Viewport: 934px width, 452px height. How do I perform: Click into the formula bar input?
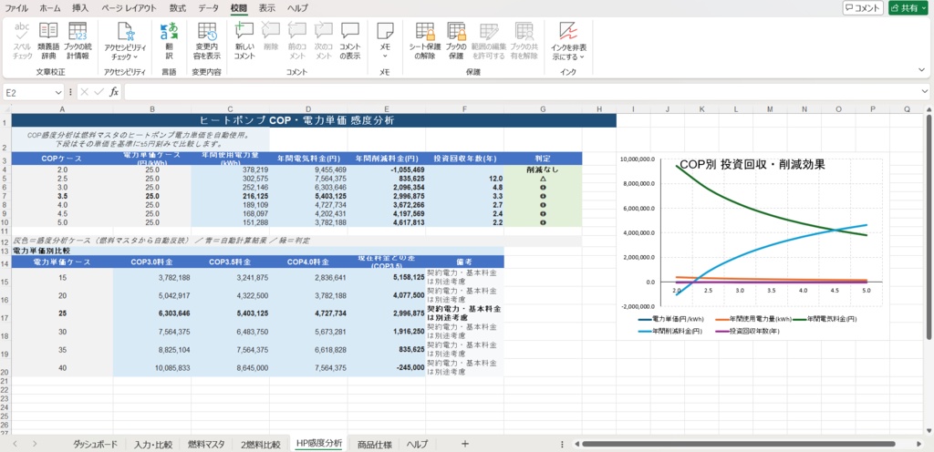click(521, 92)
